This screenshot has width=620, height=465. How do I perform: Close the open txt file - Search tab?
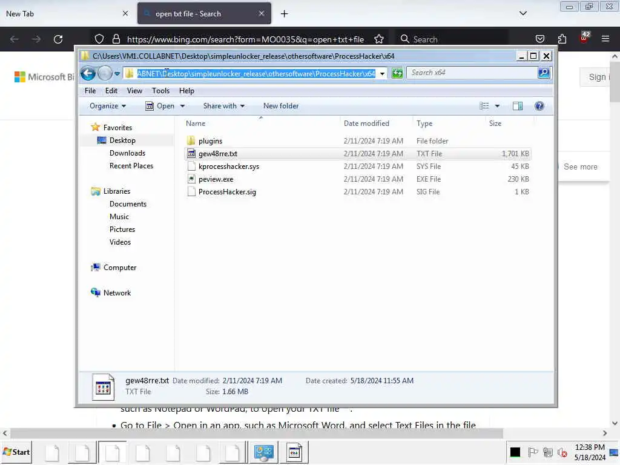coord(262,13)
